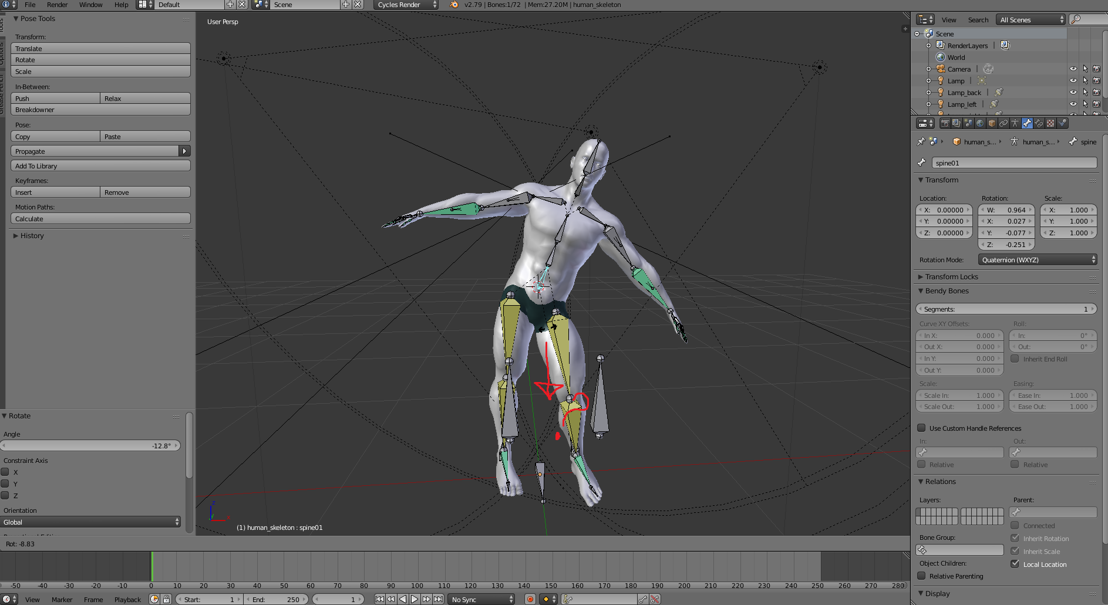Image resolution: width=1108 pixels, height=605 pixels.
Task: Open the World properties tab (globe icon)
Action: [x=980, y=123]
